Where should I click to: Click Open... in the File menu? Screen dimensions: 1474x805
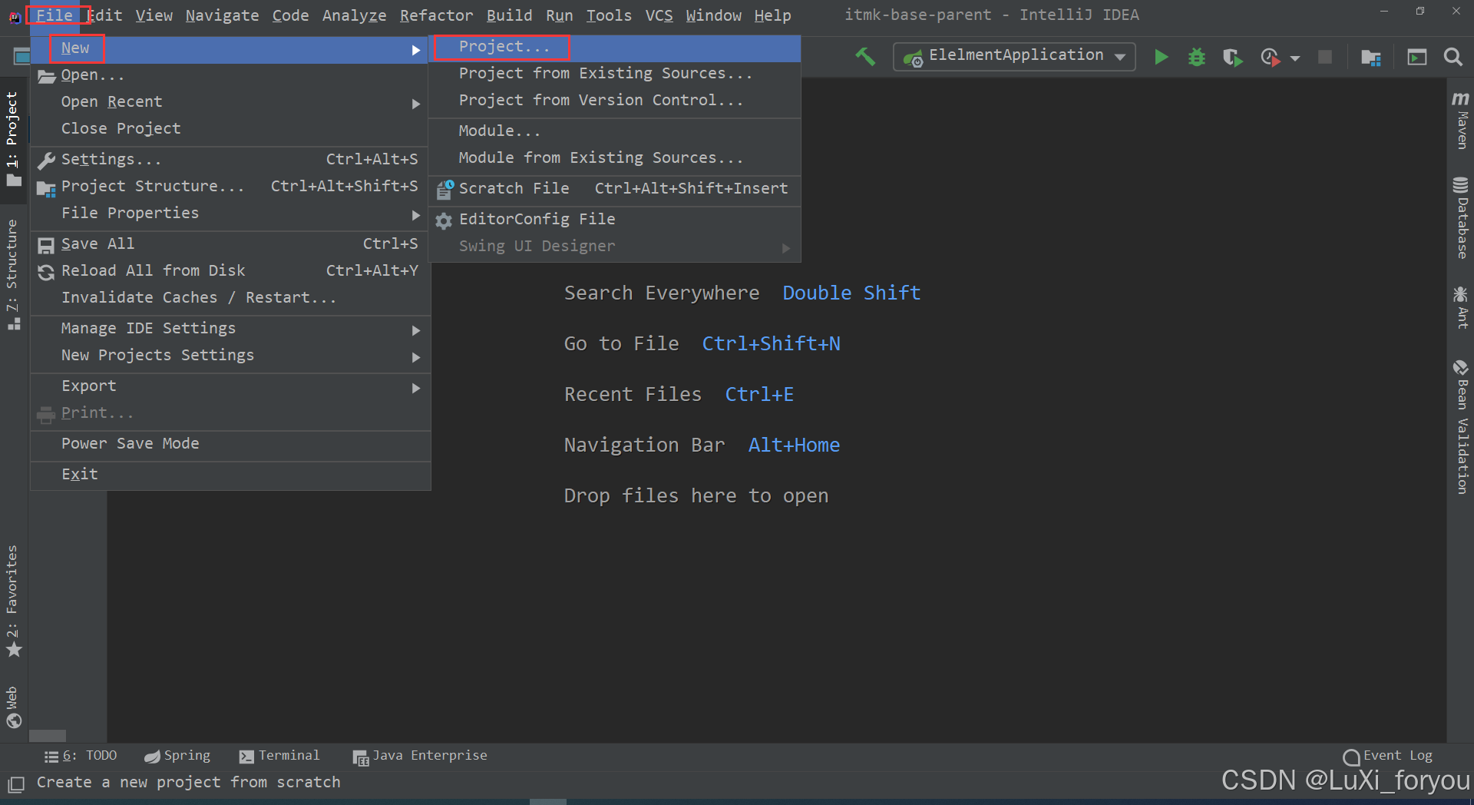[x=230, y=75]
